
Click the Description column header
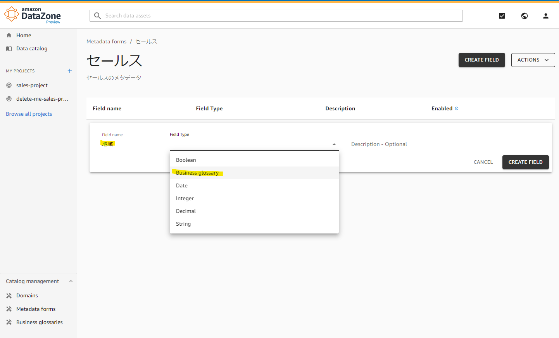click(x=340, y=108)
